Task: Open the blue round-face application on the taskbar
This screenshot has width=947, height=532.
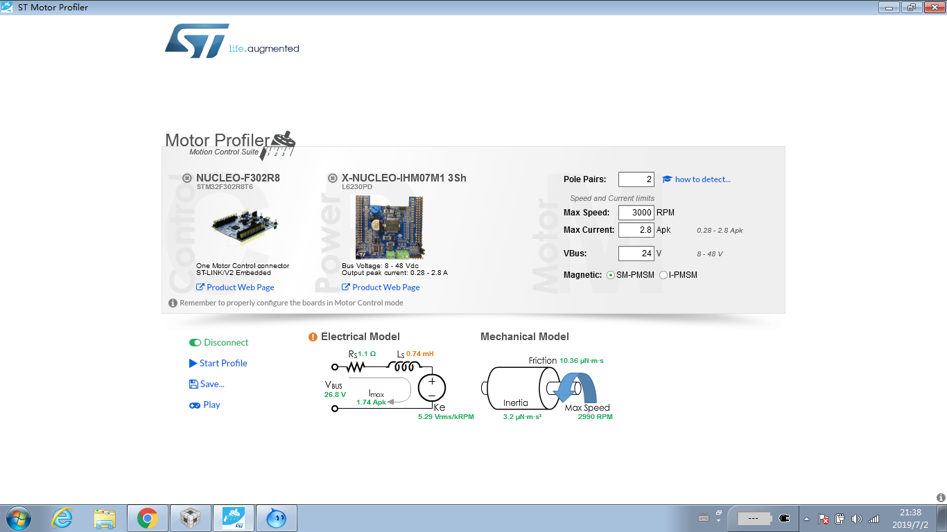Action: click(276, 518)
